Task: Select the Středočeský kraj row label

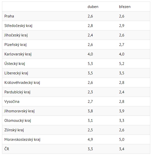Action: 18,26
